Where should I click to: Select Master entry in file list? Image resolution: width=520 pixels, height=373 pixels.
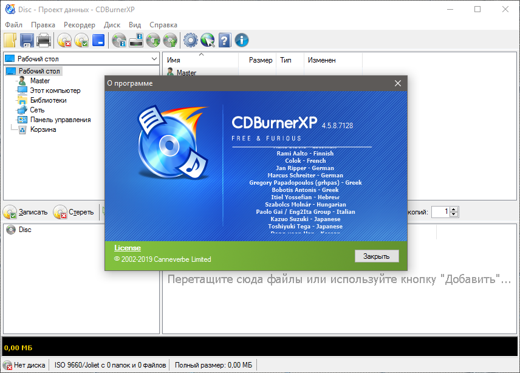pyautogui.click(x=186, y=72)
